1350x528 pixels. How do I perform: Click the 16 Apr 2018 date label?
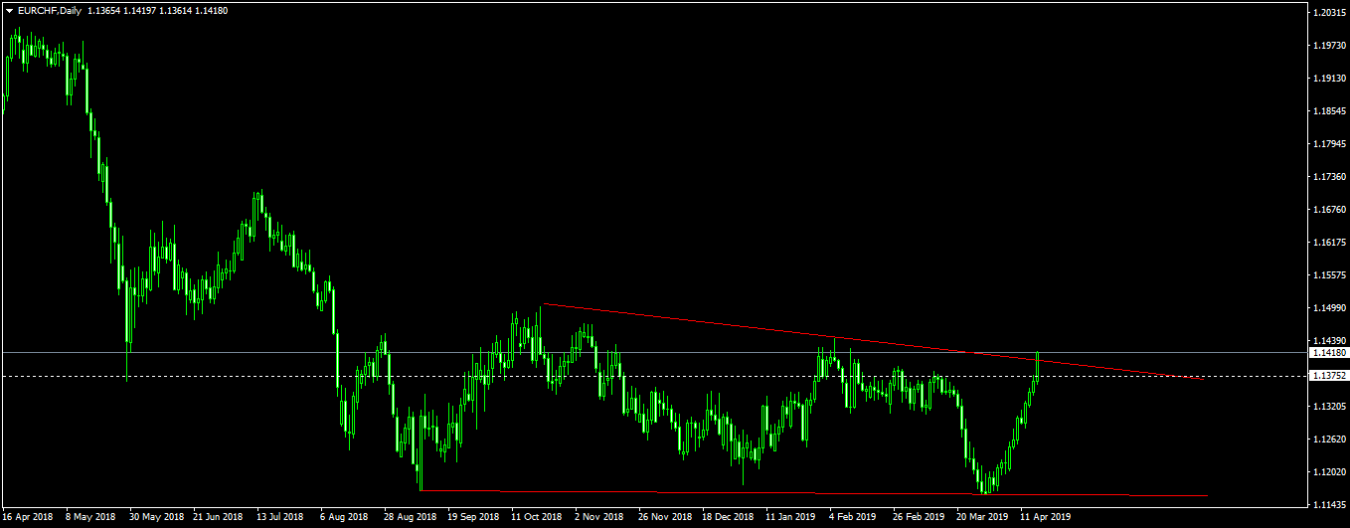coord(29,518)
